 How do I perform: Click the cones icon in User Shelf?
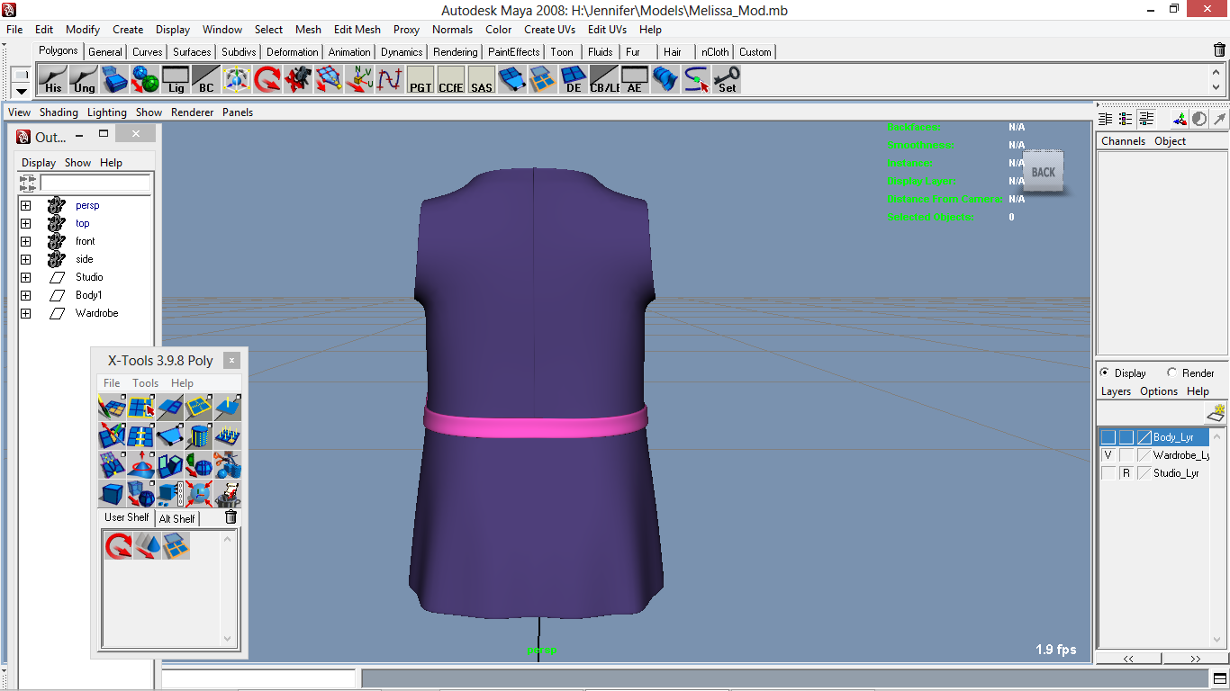(148, 545)
